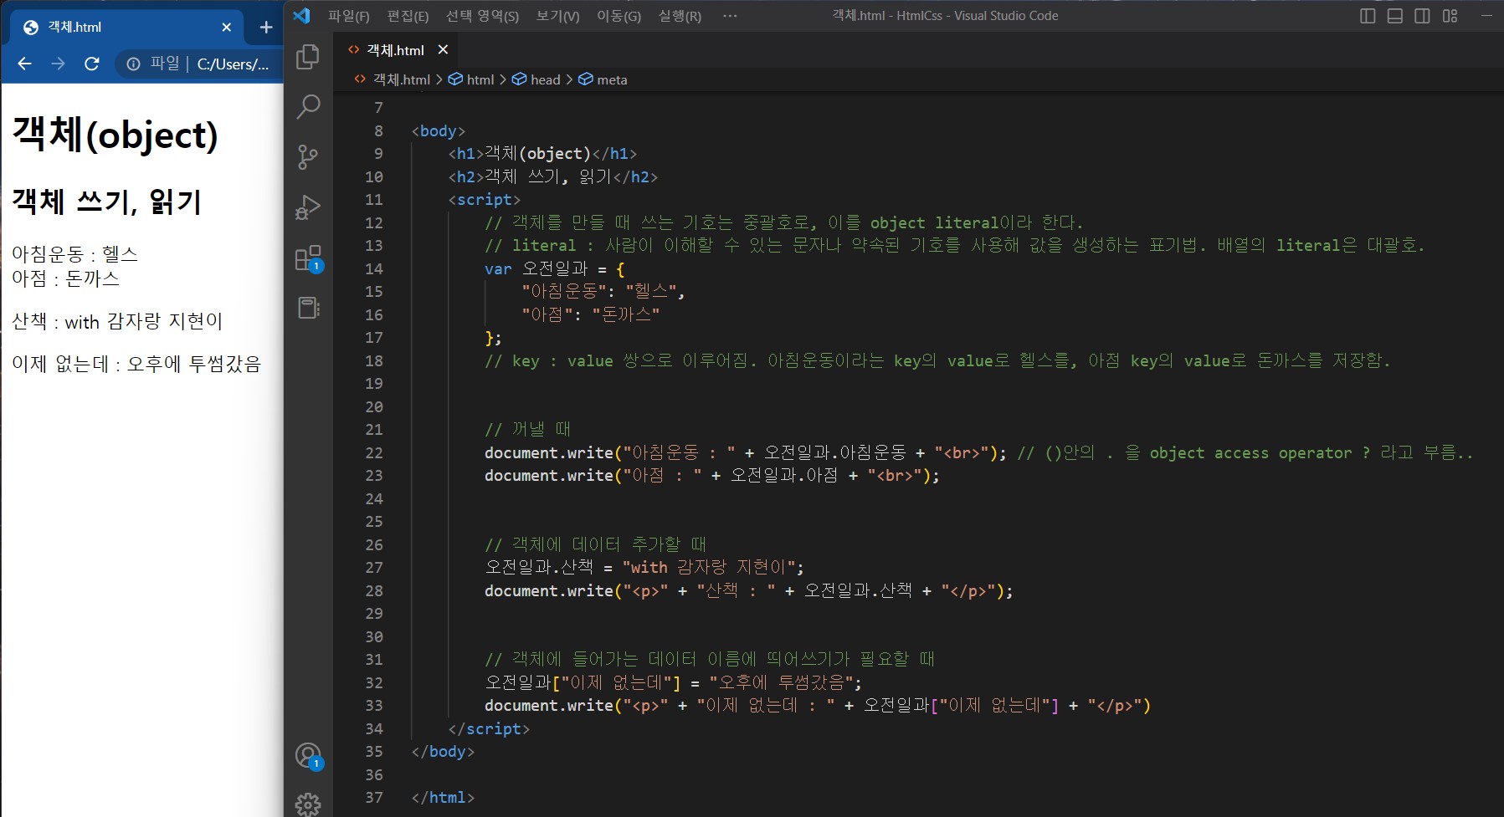Expand the overflow menu ellipsis
This screenshot has width=1504, height=817.
[730, 16]
